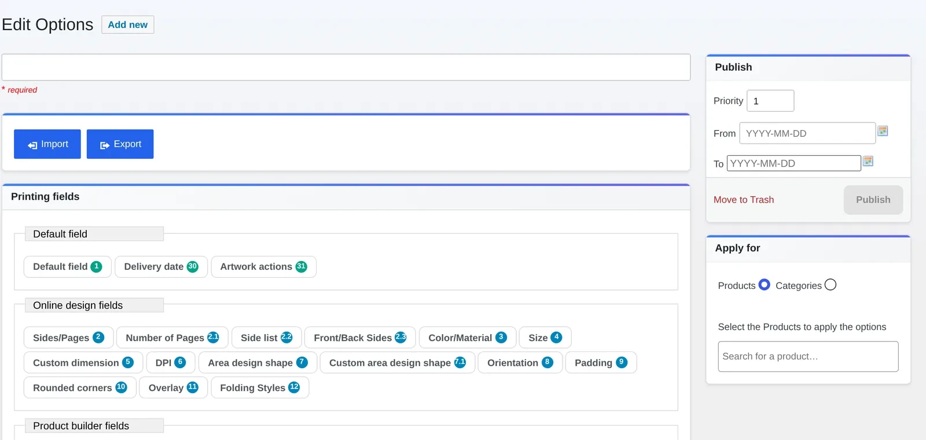Screen dimensions: 926x440
Task: Click the Import button
Action: click(47, 144)
